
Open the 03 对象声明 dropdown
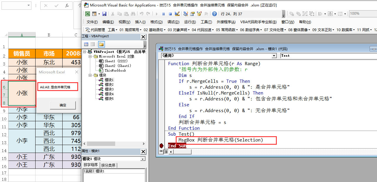point(179,30)
